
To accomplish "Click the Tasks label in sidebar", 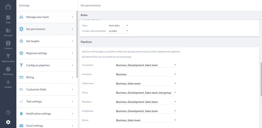I will point(8,23).
